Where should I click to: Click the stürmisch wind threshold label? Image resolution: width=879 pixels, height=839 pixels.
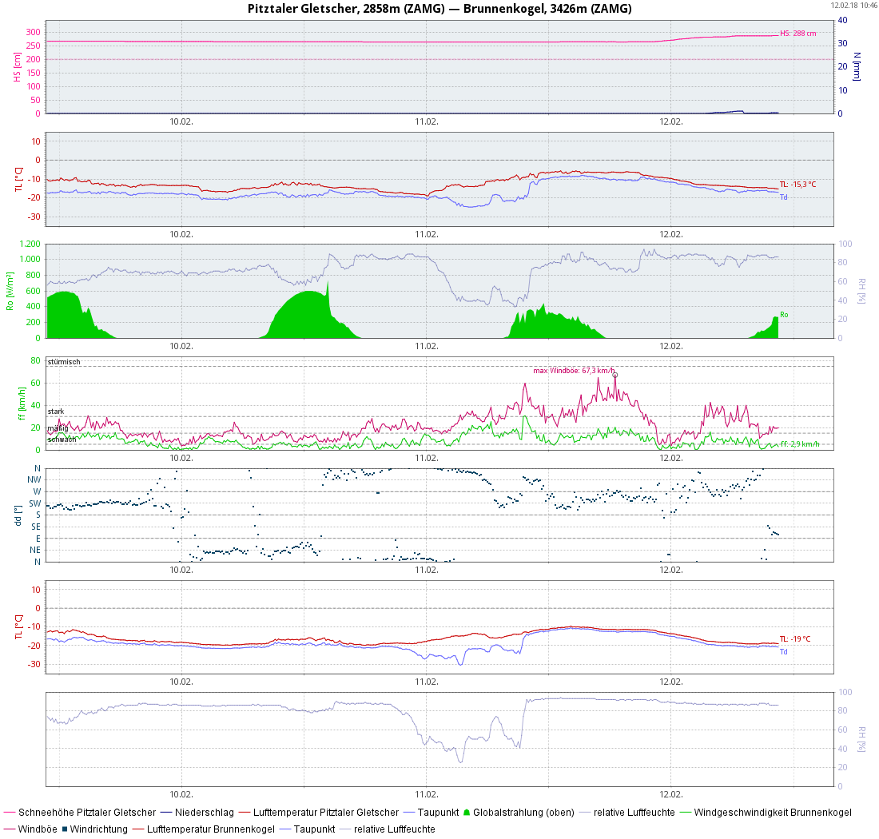[x=64, y=362]
